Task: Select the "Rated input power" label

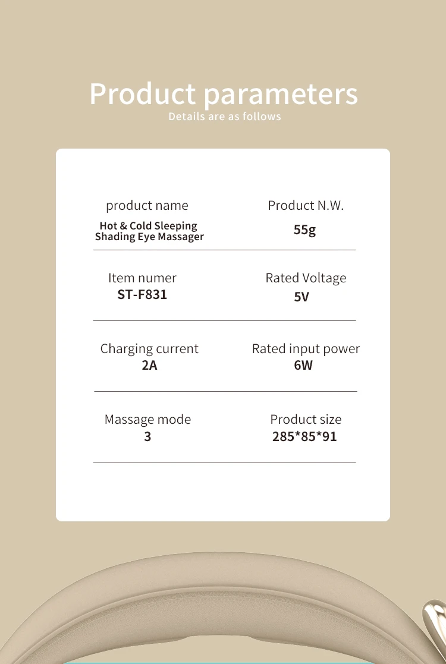Action: (x=306, y=348)
